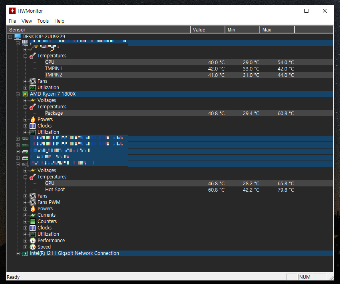
Task: Click the graph icon of GPU Utilization
Action: [32, 234]
